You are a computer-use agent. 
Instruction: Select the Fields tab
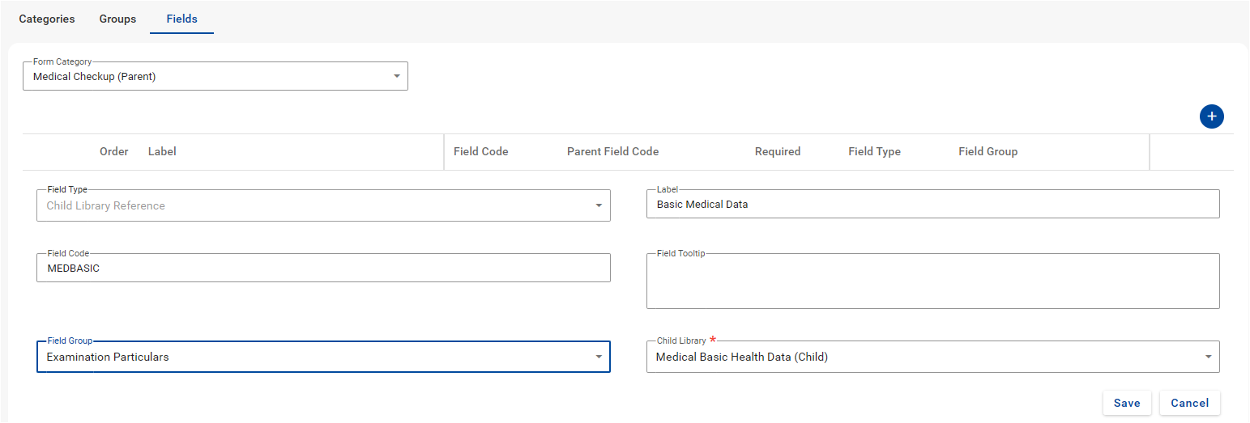click(x=181, y=19)
